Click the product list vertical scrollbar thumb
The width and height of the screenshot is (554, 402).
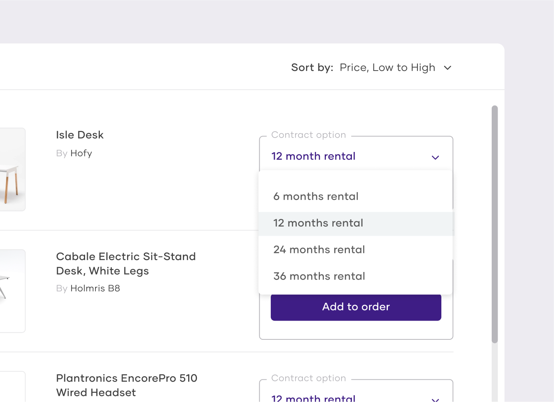coord(494,223)
